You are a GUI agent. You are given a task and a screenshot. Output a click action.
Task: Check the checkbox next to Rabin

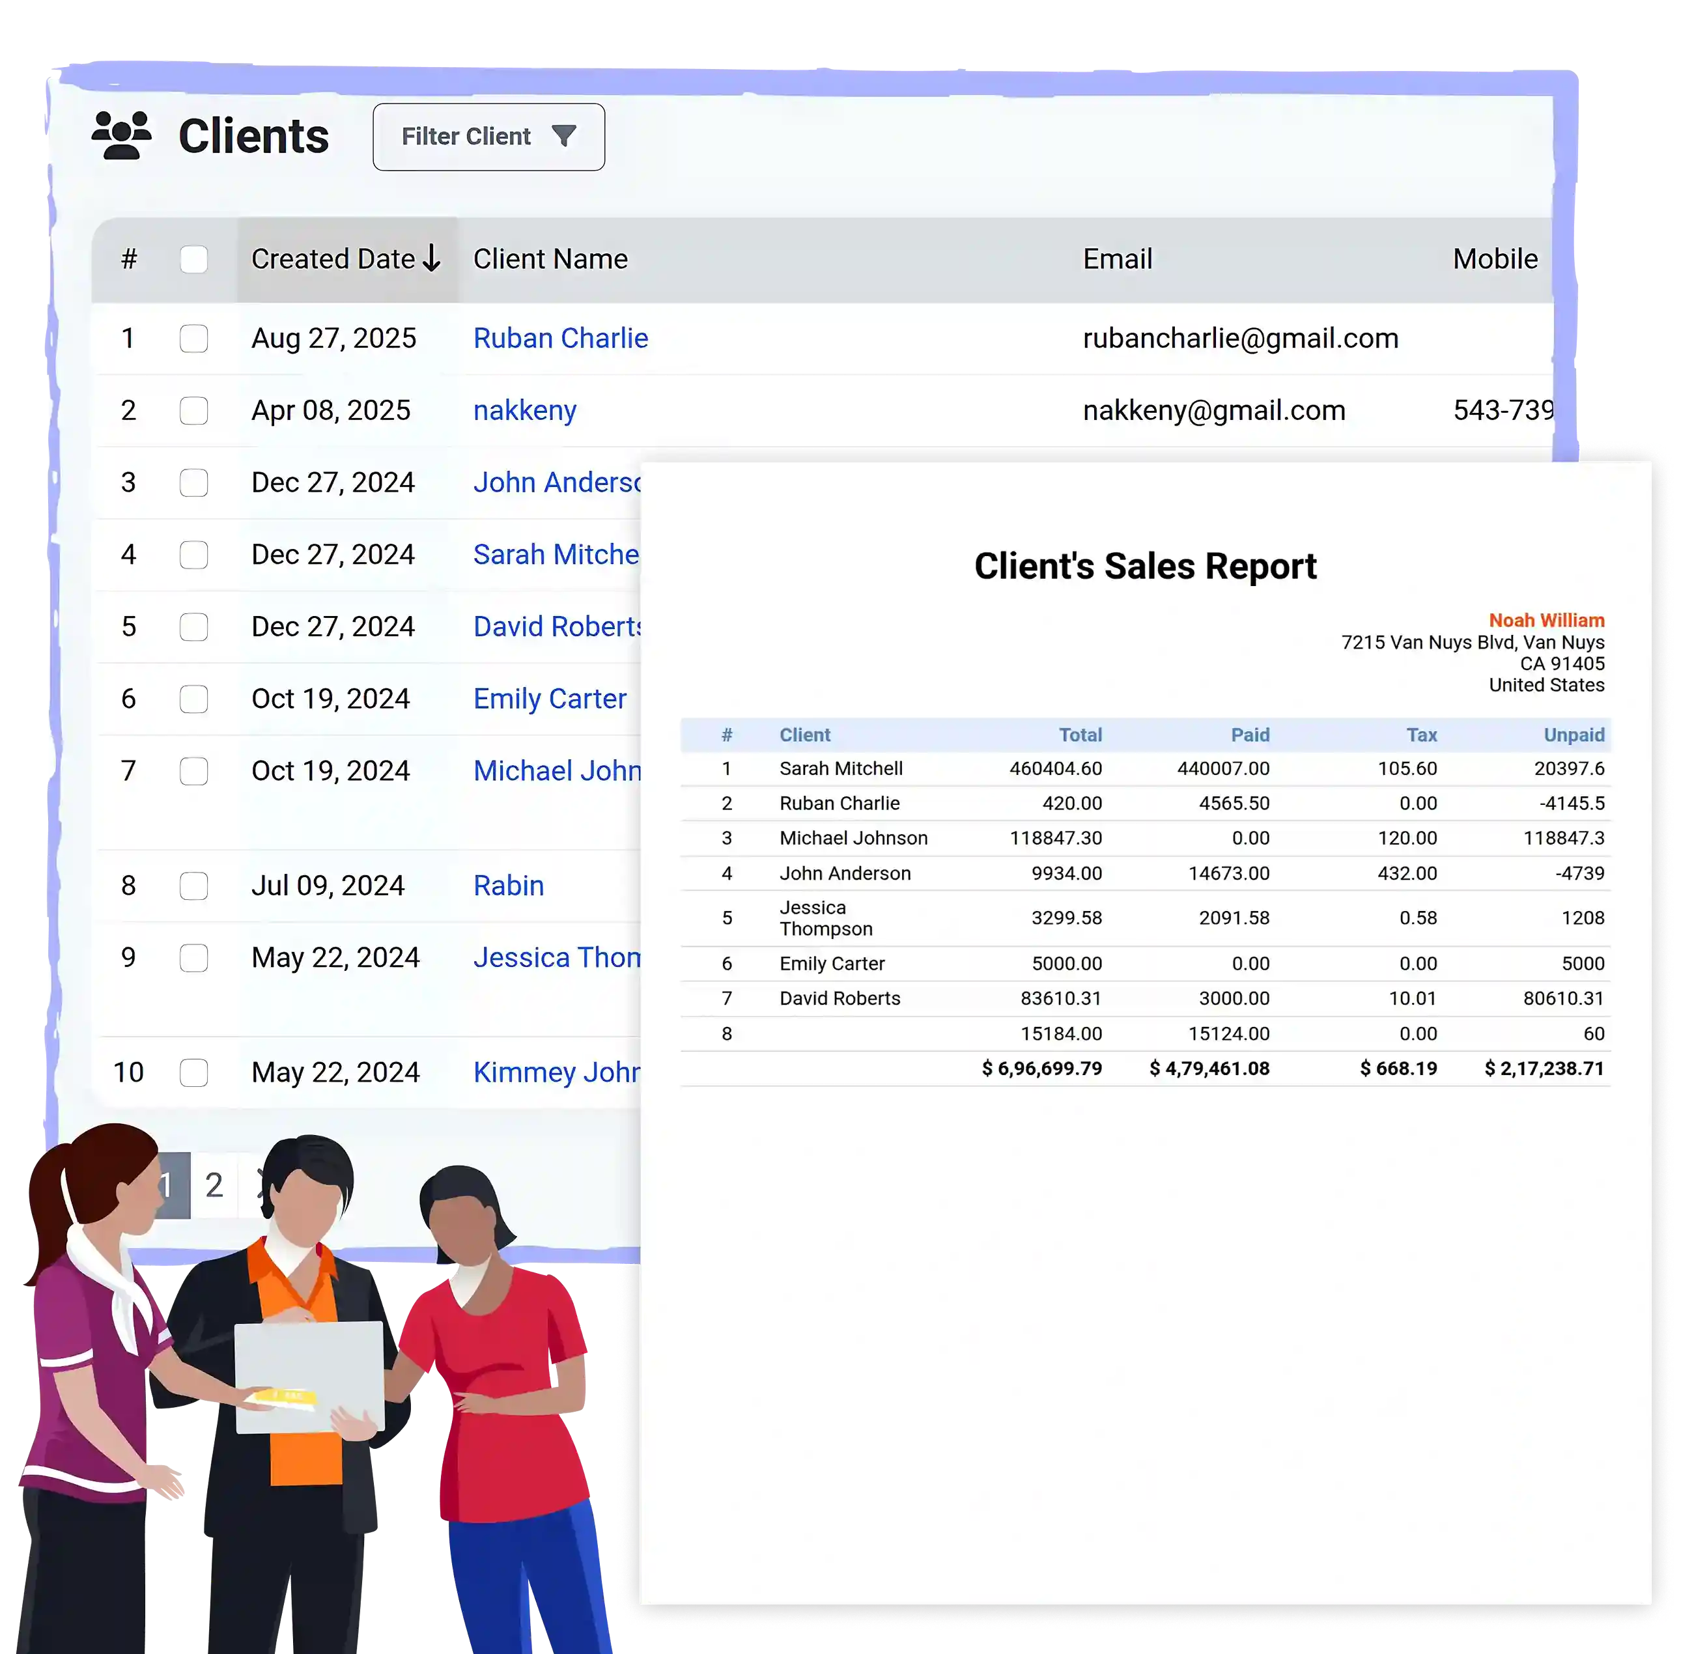pyautogui.click(x=193, y=886)
